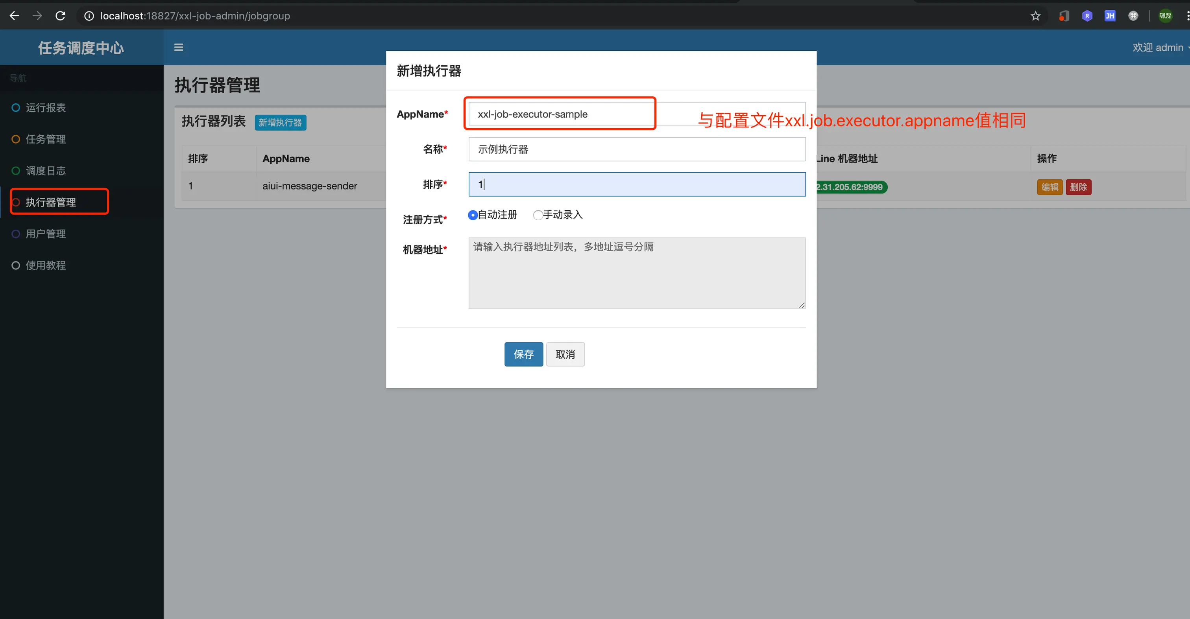This screenshot has height=619, width=1190.
Task: Select the 自动注册 radio button
Action: point(472,215)
